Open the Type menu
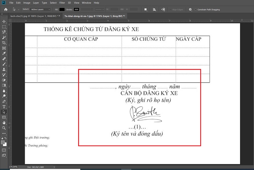Viewport: 254px width, 170px height. [x=44, y=3]
